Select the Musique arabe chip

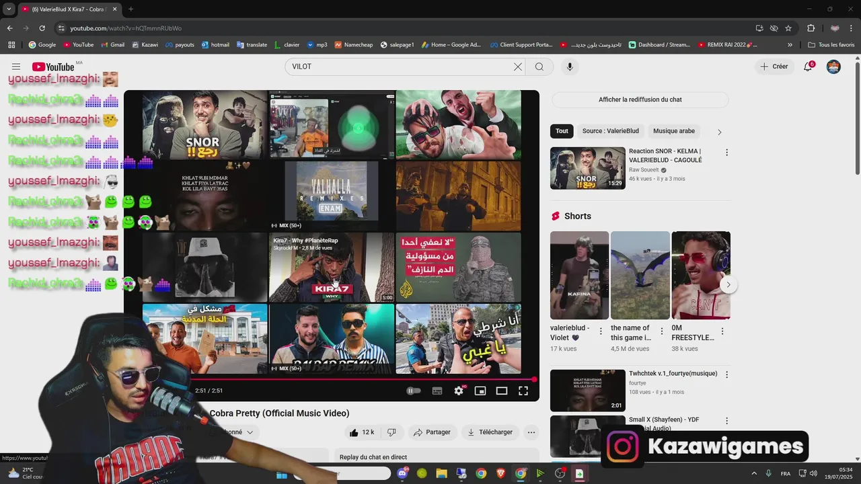click(x=674, y=131)
